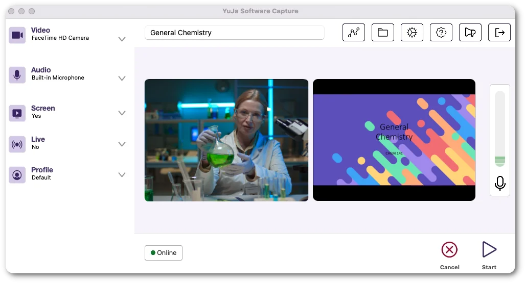
Task: Click the General Chemistry title field
Action: 234,33
